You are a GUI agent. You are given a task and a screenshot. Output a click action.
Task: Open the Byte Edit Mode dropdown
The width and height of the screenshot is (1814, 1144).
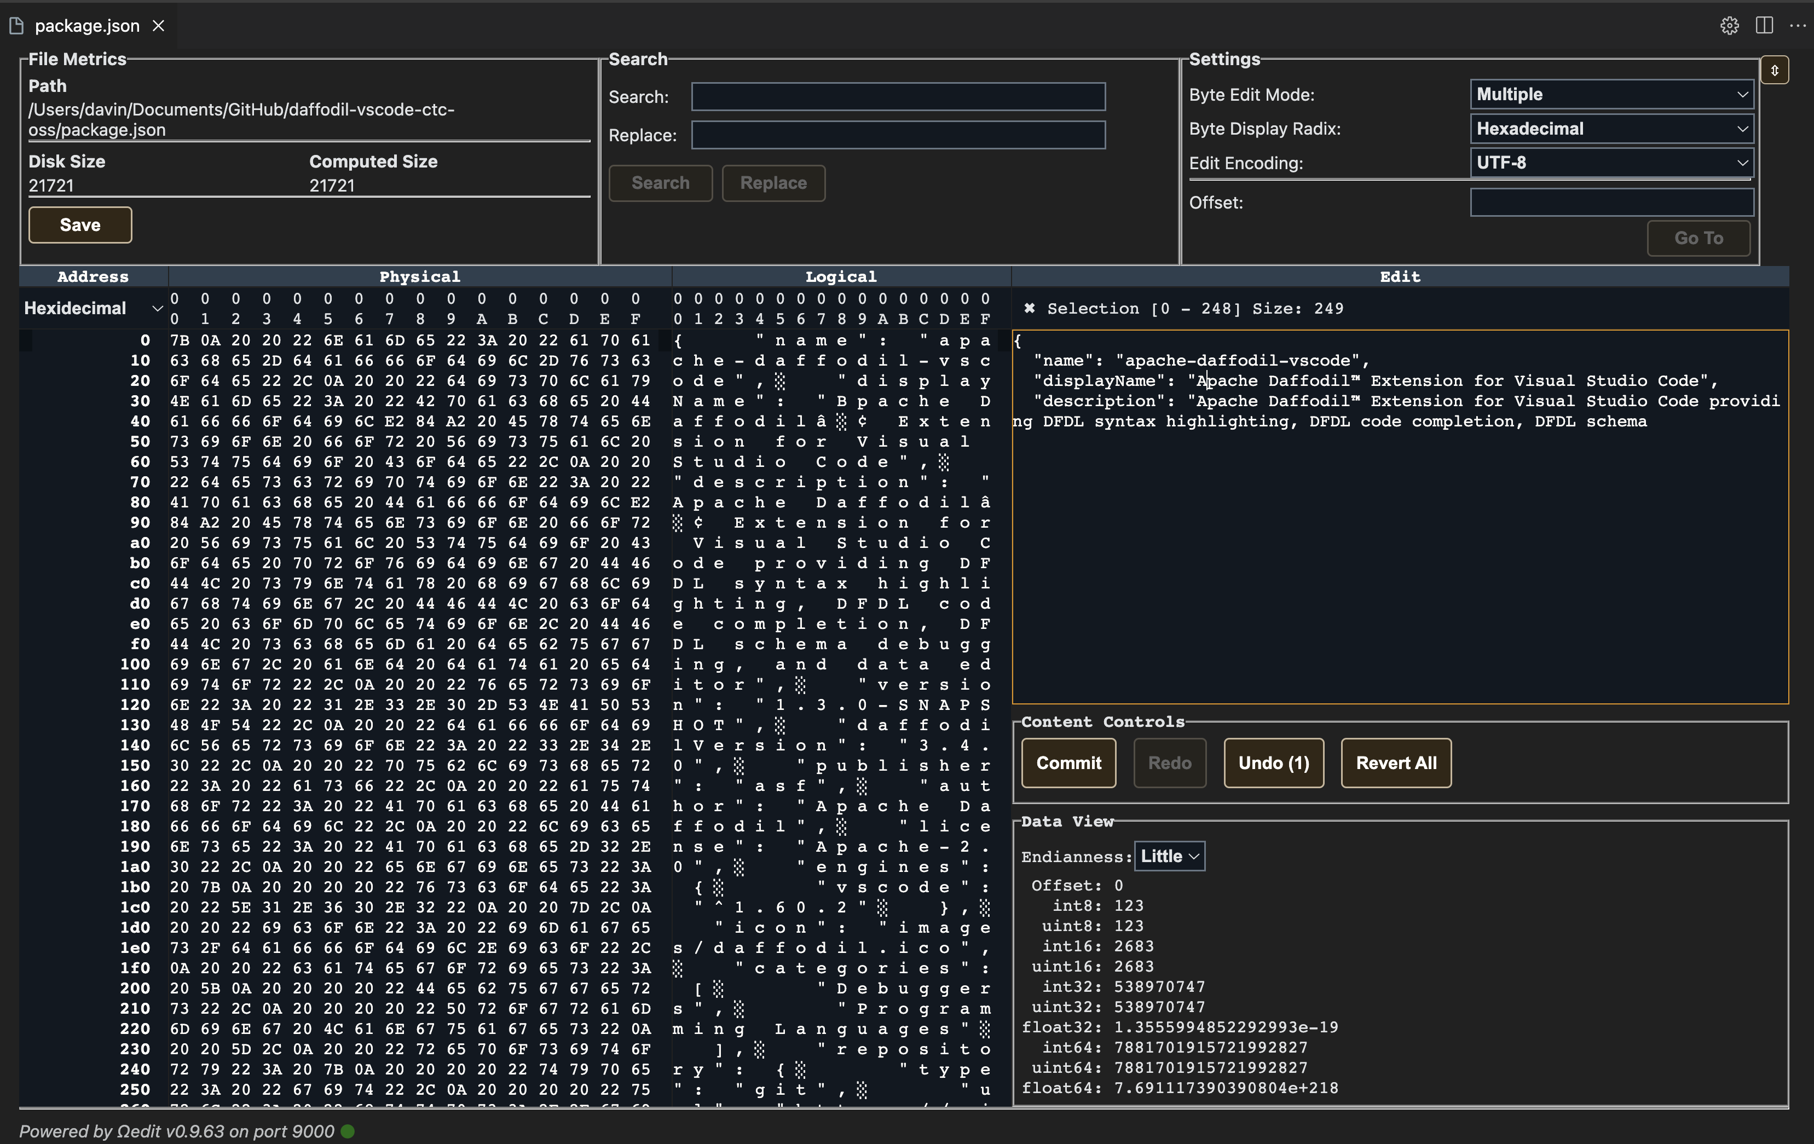pyautogui.click(x=1611, y=95)
